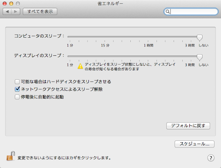Focus the search field in the toolbar
221x168 pixels.
191,12
